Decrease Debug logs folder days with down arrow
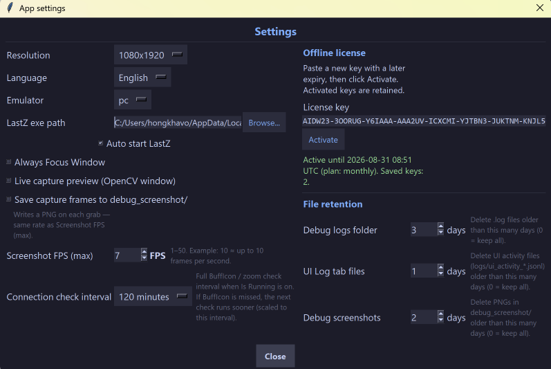The height and width of the screenshot is (369, 551). (440, 233)
